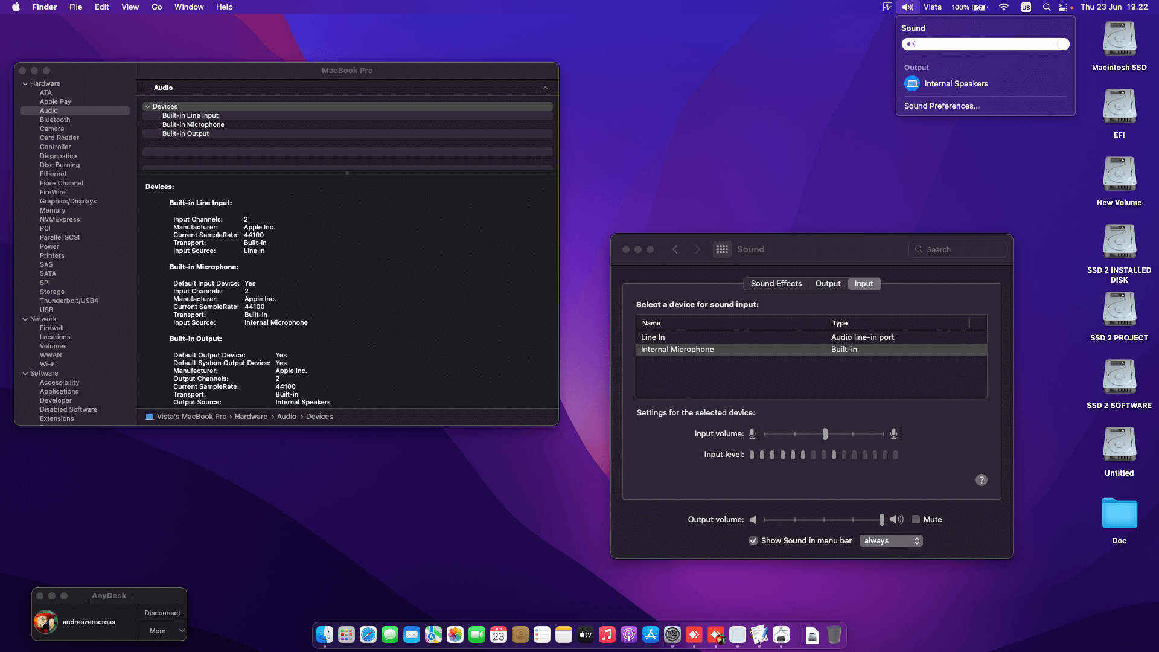Open System Preferences in Dock

[672, 634]
